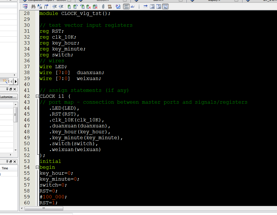Click the page-layout icon with blue corner
Image resolution: width=277 pixels, height=215 pixels.
tap(159, 7)
